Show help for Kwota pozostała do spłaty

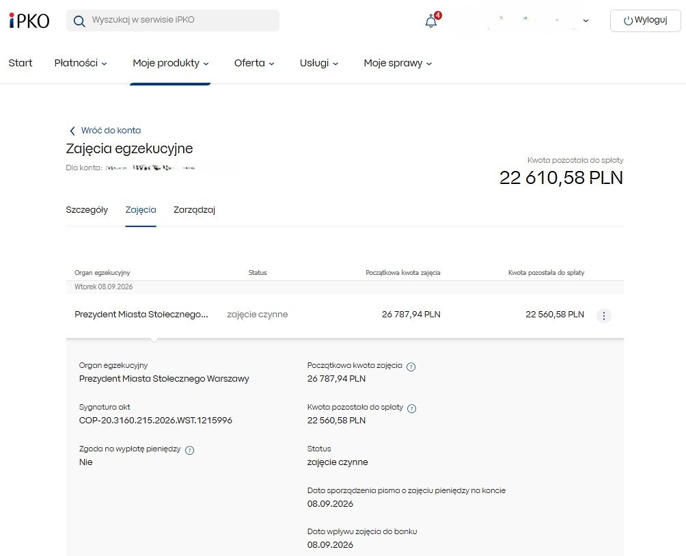[412, 408]
